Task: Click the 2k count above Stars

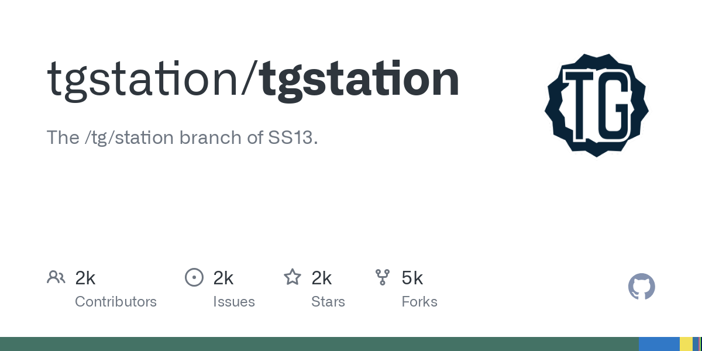Action: click(x=322, y=278)
